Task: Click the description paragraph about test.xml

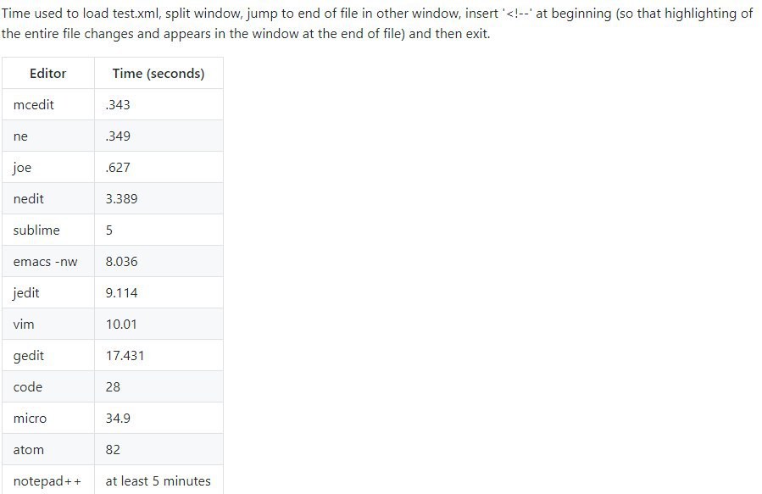Action: coord(377,24)
